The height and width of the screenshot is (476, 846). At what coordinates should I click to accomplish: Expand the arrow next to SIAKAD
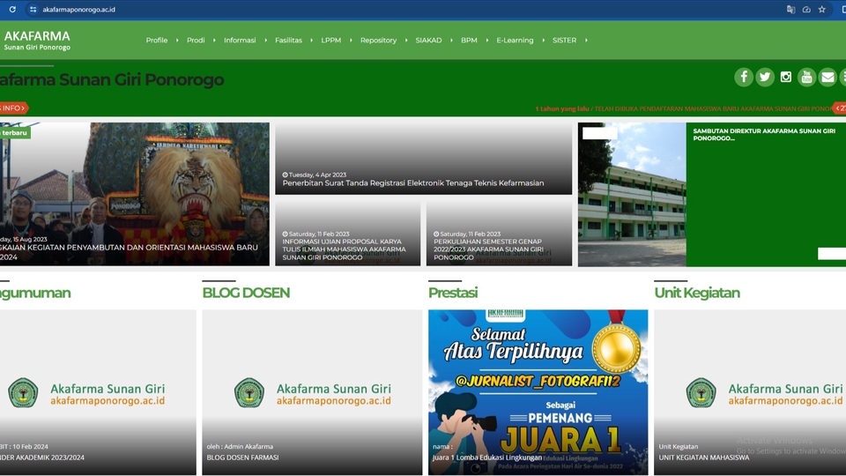[451, 40]
